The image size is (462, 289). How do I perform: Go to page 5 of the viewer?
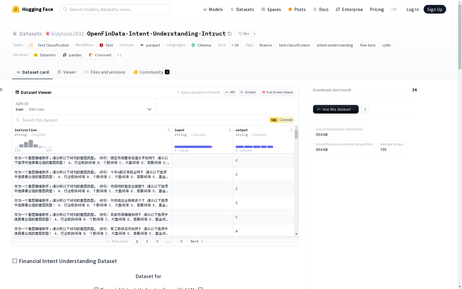coord(182,241)
